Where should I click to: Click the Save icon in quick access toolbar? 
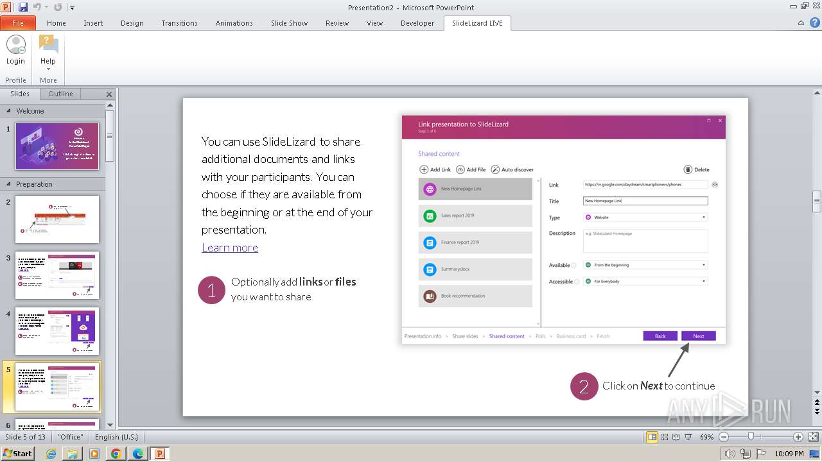[23, 7]
